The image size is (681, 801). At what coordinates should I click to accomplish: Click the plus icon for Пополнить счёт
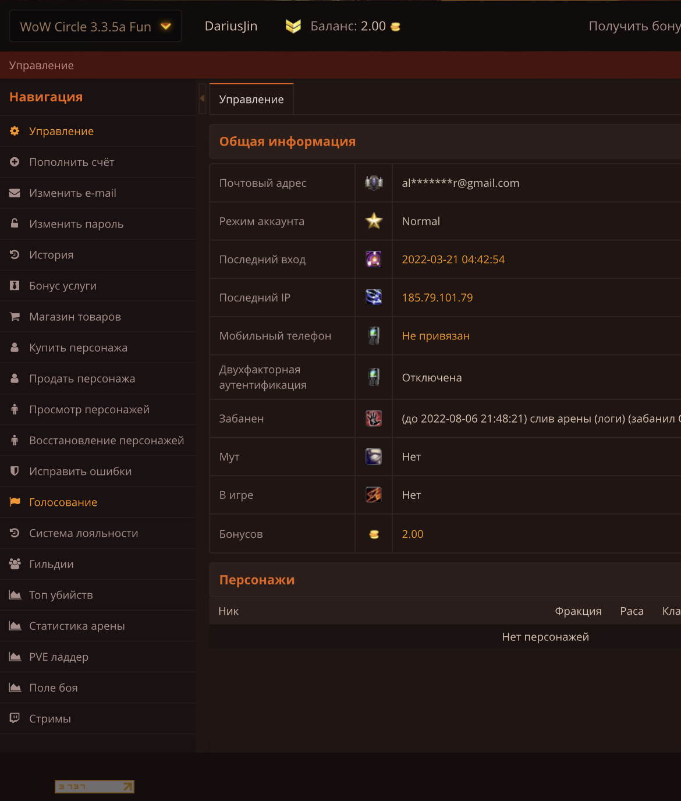click(x=15, y=162)
